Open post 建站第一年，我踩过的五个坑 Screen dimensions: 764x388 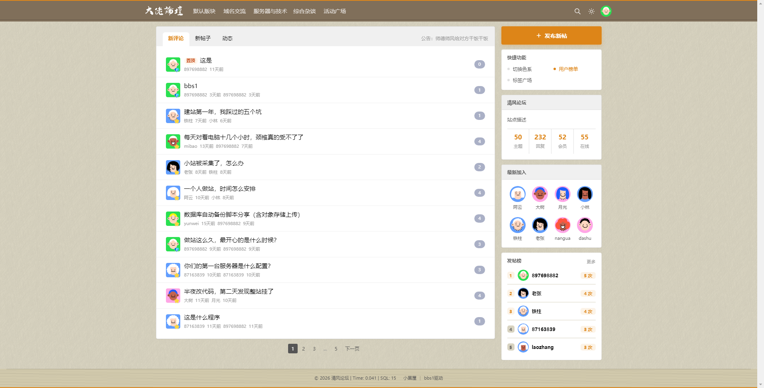click(223, 112)
